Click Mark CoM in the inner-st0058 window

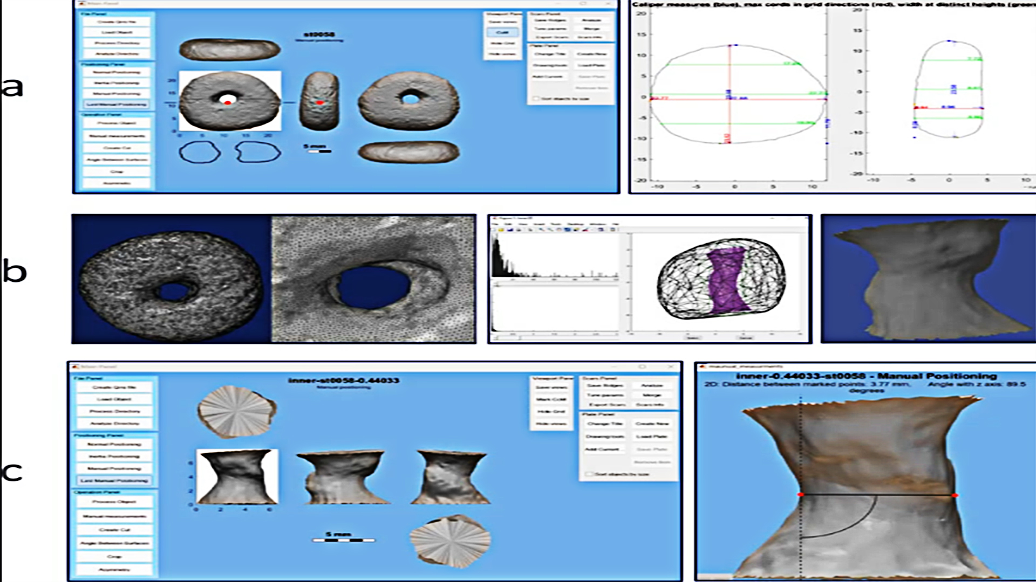click(x=551, y=399)
